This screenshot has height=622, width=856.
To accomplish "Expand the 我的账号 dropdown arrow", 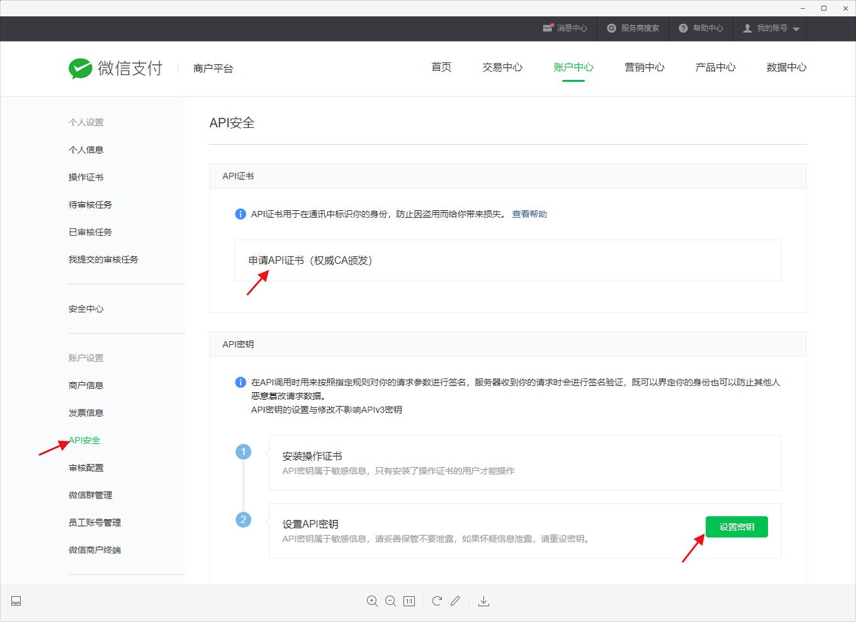I will [x=796, y=29].
